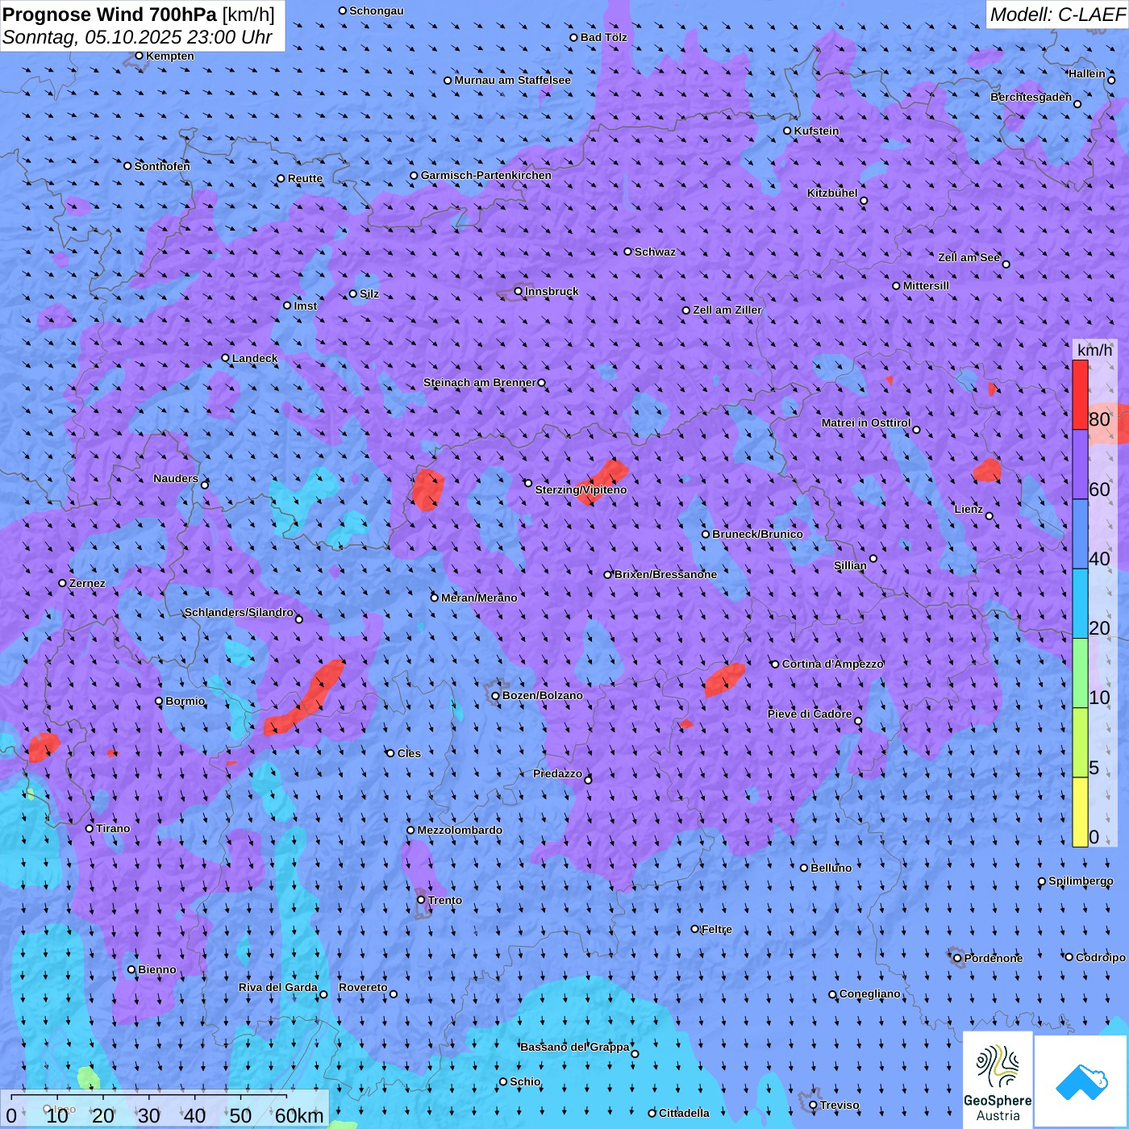Select the red legend swatch above 80

tap(1080, 395)
